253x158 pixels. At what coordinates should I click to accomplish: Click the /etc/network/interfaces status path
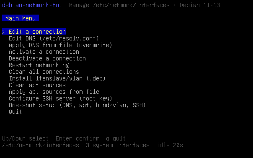click(41, 145)
